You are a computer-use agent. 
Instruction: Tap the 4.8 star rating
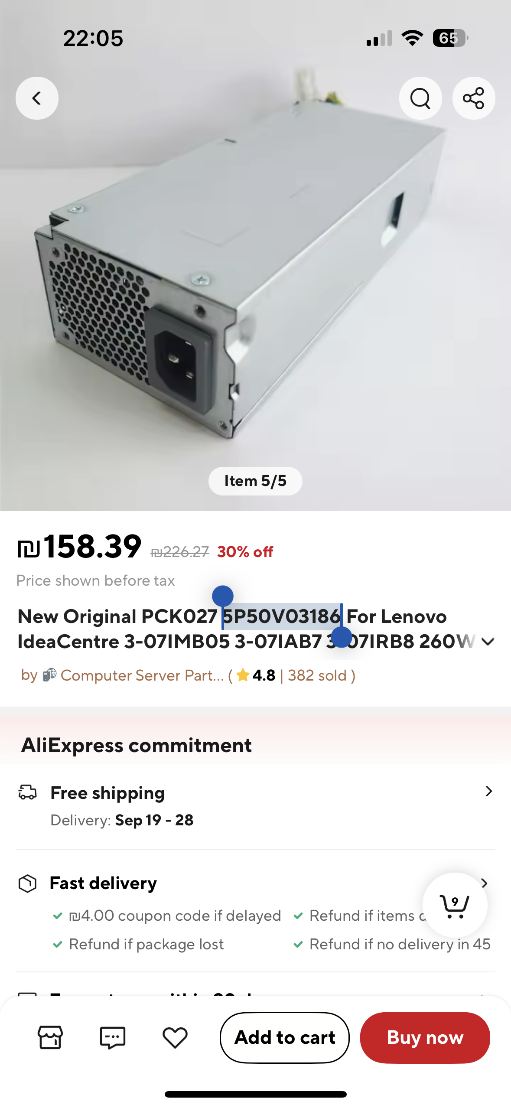(x=256, y=675)
